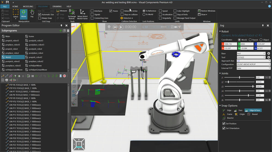Enable Signals display checkbox

point(92,15)
